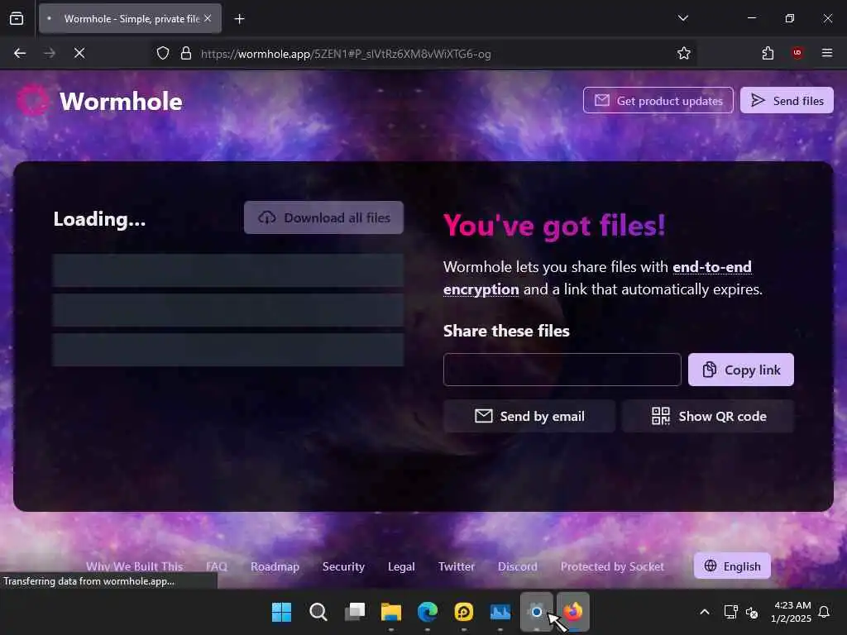Open the Firefox application menu
Viewport: 847px width, 635px height.
tap(827, 53)
